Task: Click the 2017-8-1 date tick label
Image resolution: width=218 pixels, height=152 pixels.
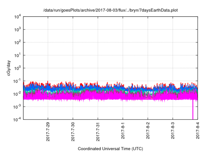Action: (123, 131)
